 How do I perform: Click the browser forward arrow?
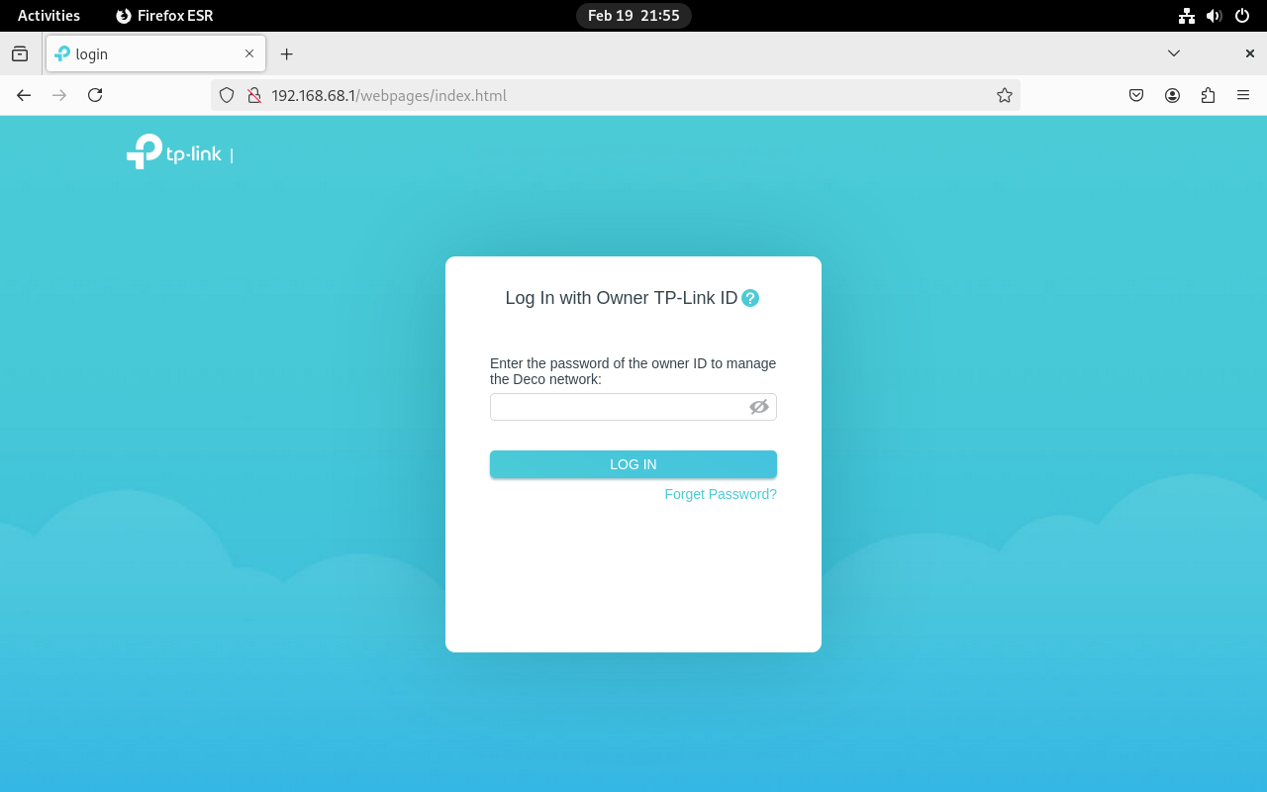(59, 95)
